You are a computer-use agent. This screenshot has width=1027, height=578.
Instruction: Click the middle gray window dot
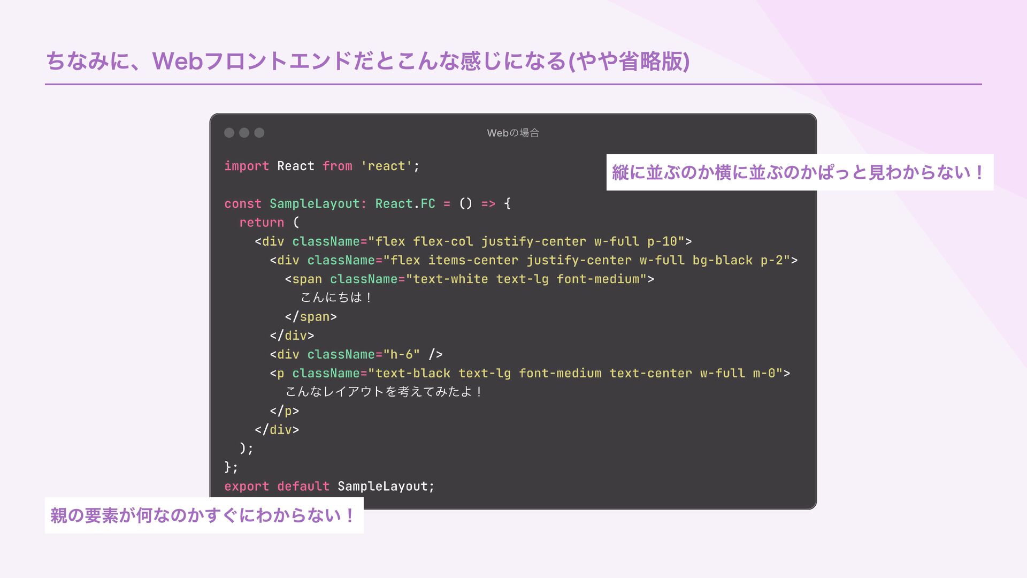(244, 133)
